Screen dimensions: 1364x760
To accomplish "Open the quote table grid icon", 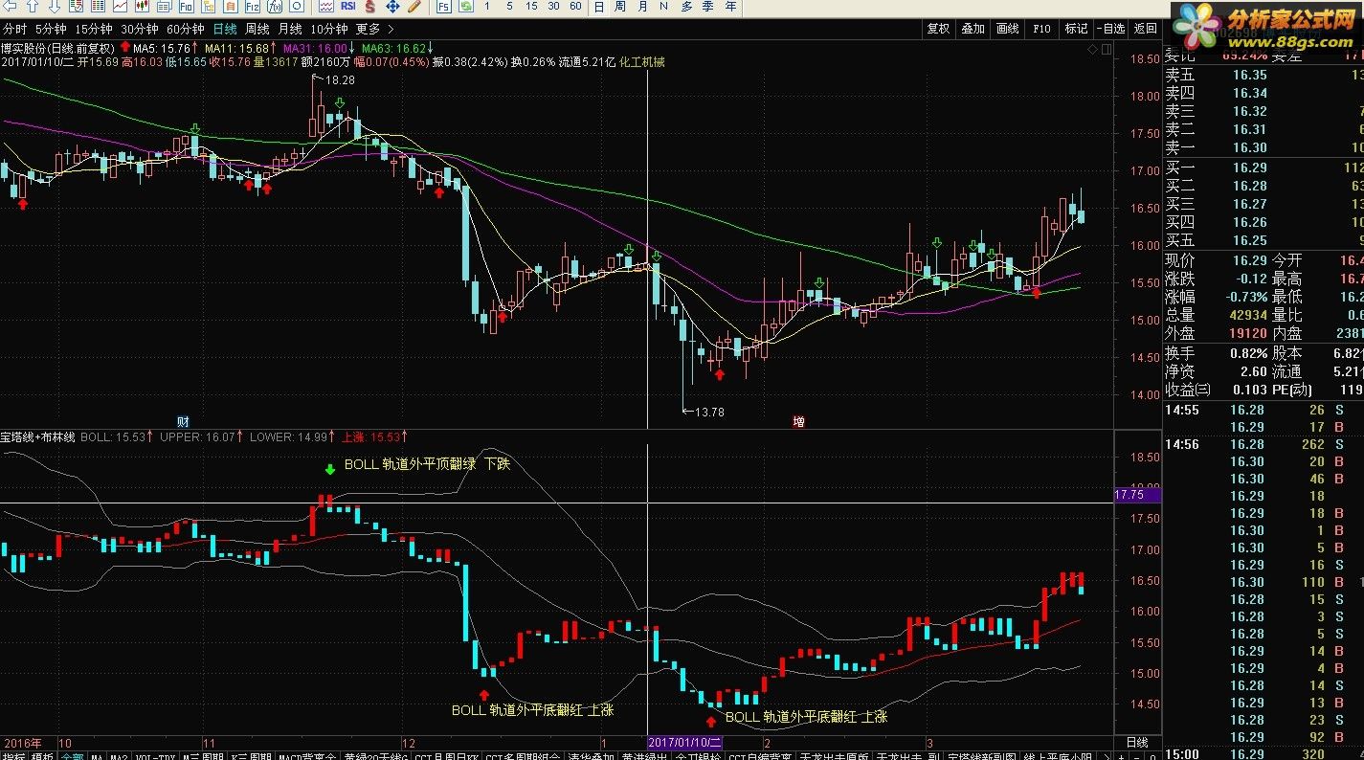I will pyautogui.click(x=98, y=7).
